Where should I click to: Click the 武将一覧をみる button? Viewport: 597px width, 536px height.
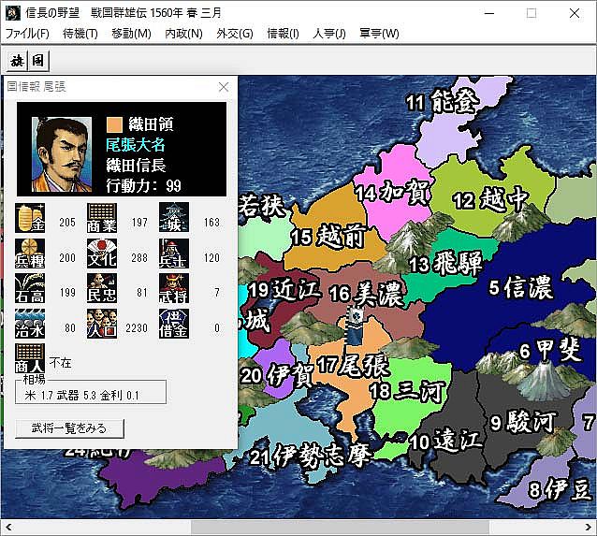(69, 428)
